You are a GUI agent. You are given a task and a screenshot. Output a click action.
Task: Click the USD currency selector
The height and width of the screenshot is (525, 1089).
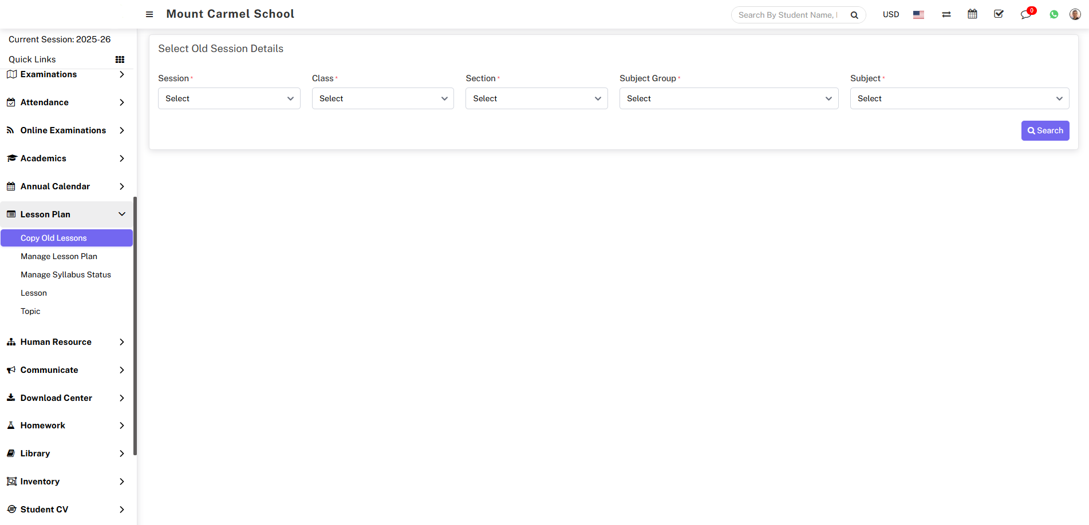coord(890,14)
